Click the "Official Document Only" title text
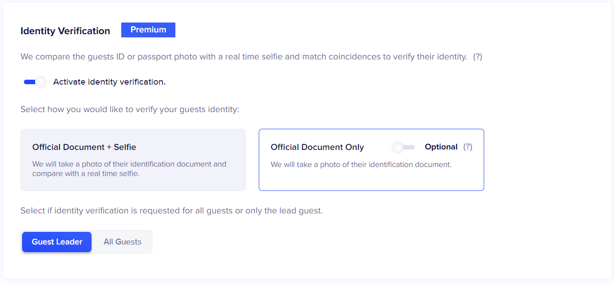614x285 pixels. click(317, 147)
